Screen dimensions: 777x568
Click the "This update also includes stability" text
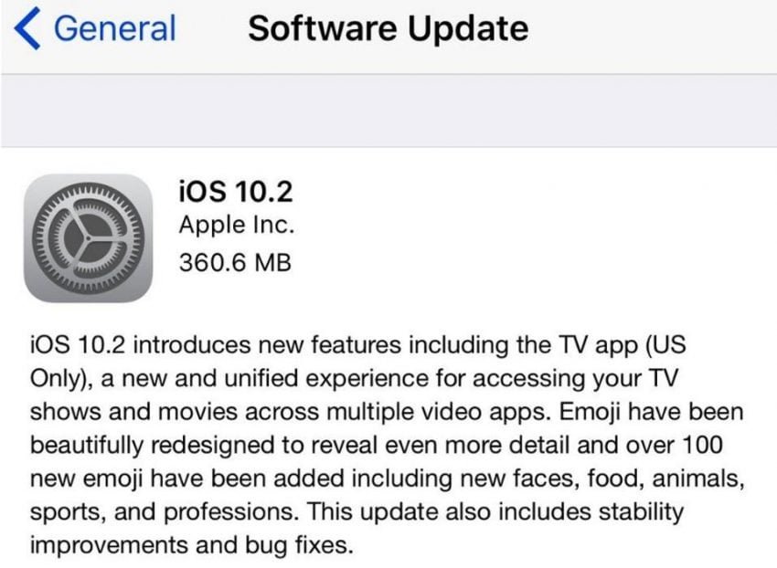coord(495,511)
